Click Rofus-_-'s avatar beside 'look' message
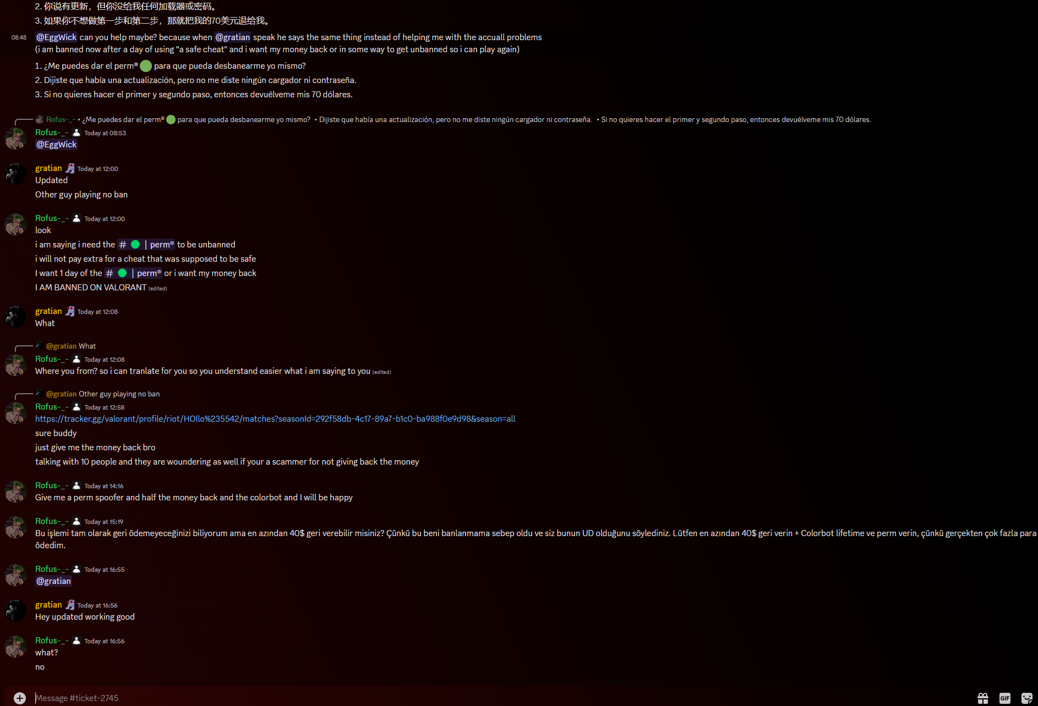The height and width of the screenshot is (706, 1038). [x=15, y=224]
